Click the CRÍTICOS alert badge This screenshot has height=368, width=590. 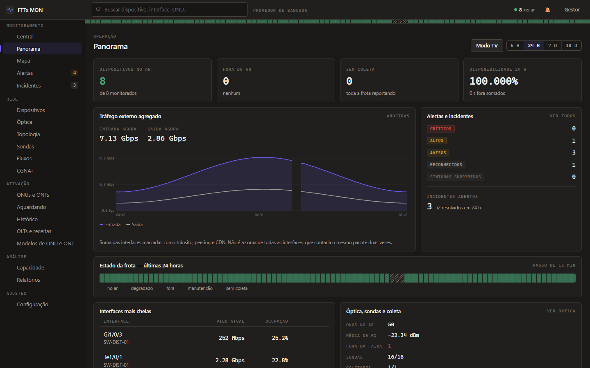440,129
